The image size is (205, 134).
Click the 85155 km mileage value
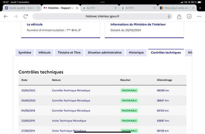(163, 111)
